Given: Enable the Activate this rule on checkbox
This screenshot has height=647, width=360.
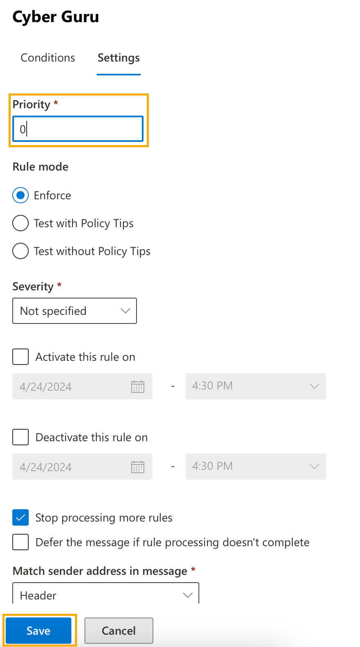Looking at the screenshot, I should point(20,357).
